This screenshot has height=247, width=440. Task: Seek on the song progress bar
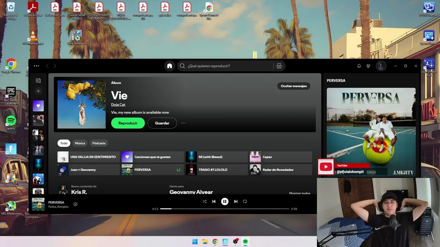pyautogui.click(x=224, y=209)
